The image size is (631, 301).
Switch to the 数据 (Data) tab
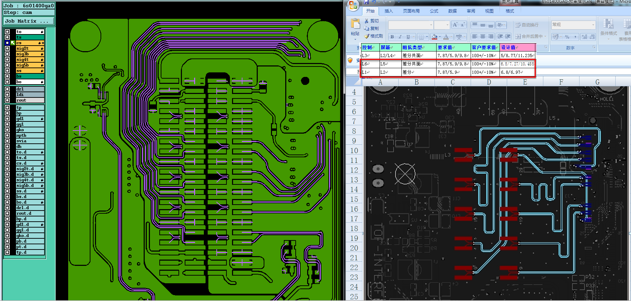click(x=452, y=11)
